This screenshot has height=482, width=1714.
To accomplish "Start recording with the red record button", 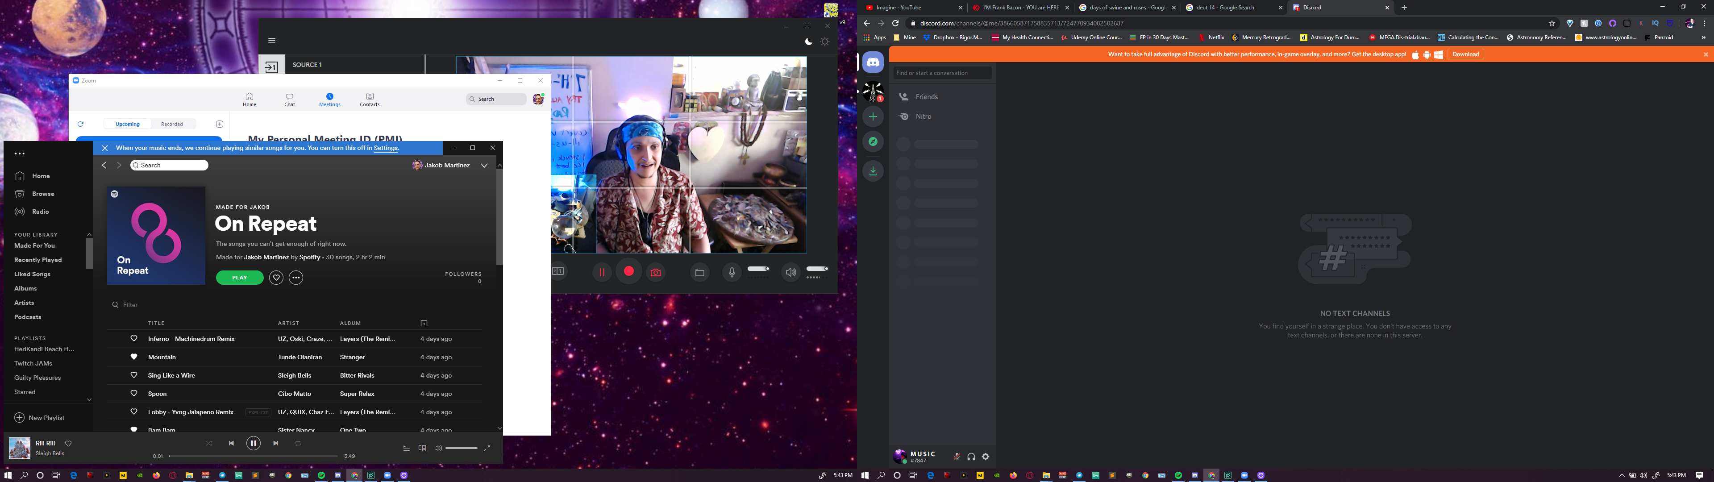I will tap(629, 272).
